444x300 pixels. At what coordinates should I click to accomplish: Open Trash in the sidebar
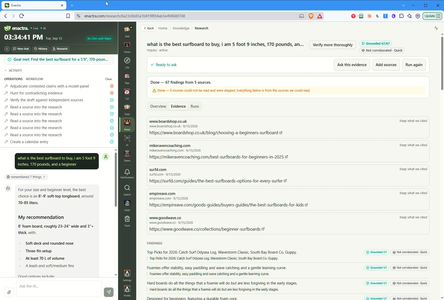coord(127,221)
